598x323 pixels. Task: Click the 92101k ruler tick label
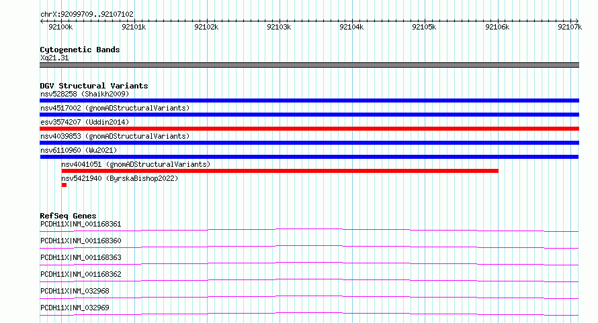pyautogui.click(x=134, y=27)
